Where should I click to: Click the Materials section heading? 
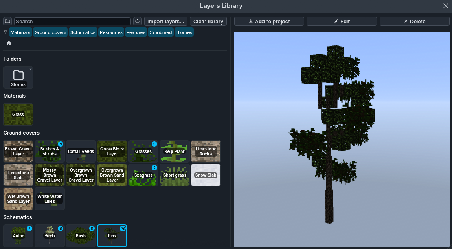pyautogui.click(x=15, y=96)
